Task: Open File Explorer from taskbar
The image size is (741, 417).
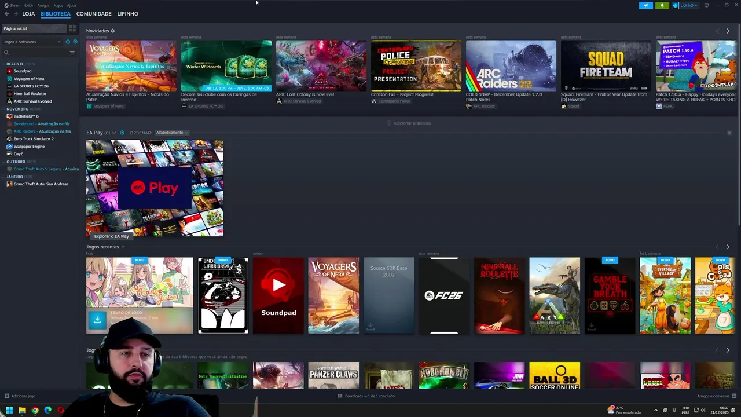Action: 22,410
